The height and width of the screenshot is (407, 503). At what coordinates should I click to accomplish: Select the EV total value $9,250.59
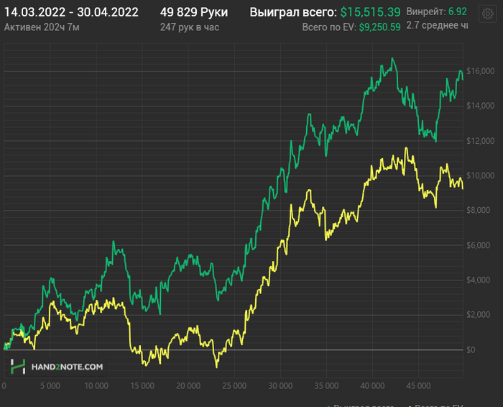[380, 27]
